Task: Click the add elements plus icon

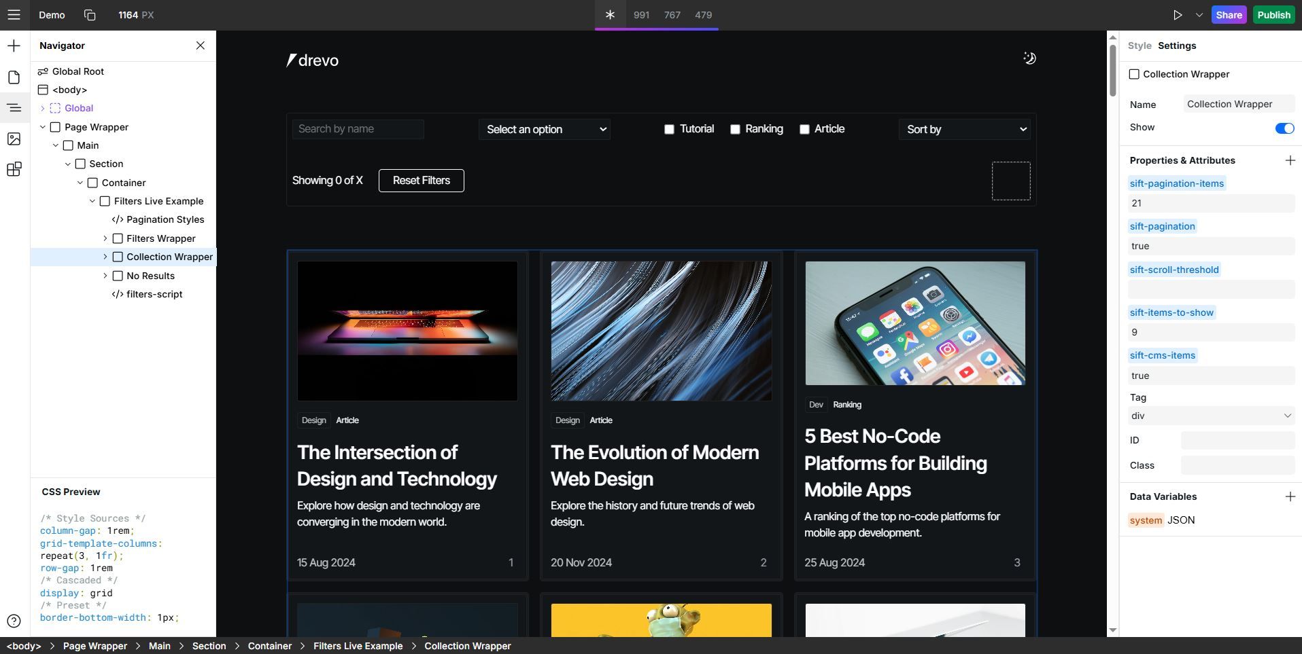Action: pos(14,46)
